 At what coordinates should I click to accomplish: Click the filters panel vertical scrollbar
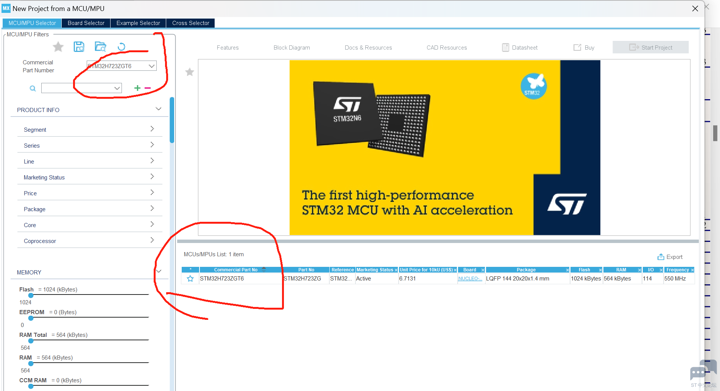tap(172, 120)
